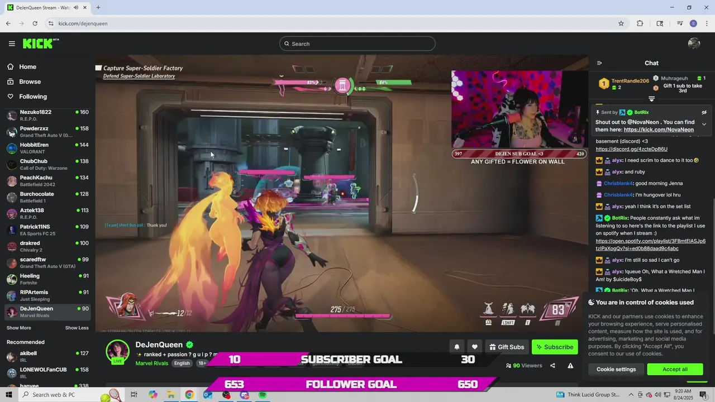The height and width of the screenshot is (402, 715).
Task: Hide the pinned BotRix message
Action: point(704,112)
